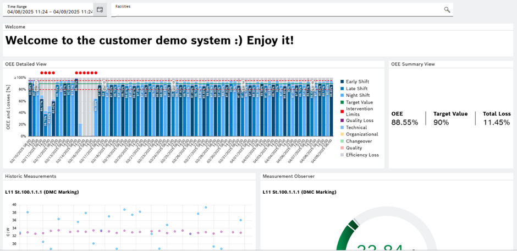Click the purple Quality Loss legend swatch
This screenshot has width=517, height=251.
click(x=342, y=121)
